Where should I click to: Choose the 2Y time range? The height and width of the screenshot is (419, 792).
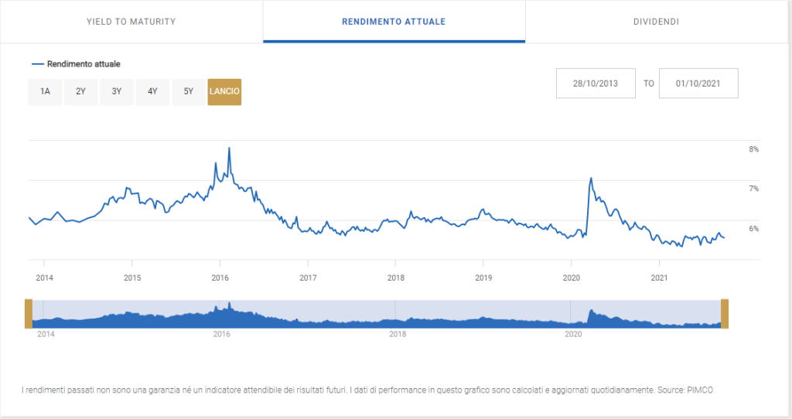coord(80,92)
